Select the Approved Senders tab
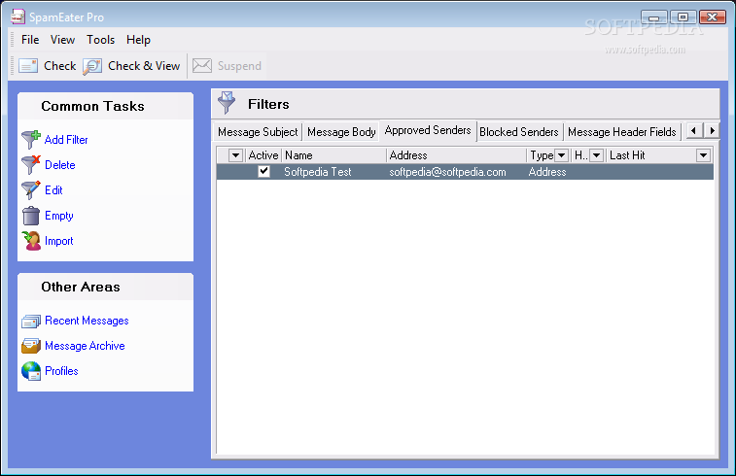This screenshot has width=736, height=476. [428, 130]
